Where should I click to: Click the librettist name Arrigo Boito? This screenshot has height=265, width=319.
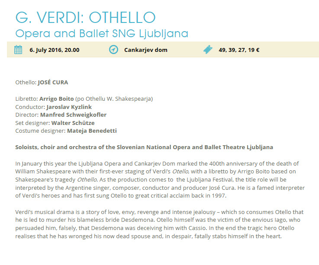coord(57,99)
